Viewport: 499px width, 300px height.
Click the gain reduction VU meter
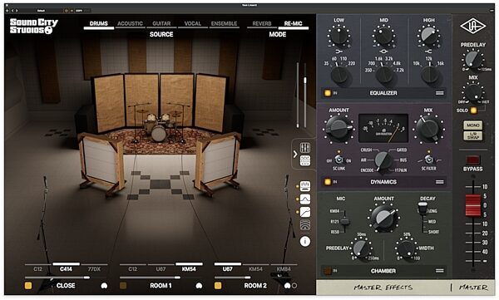point(383,128)
